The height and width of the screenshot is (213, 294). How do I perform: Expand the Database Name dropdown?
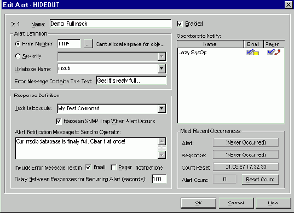162,68
